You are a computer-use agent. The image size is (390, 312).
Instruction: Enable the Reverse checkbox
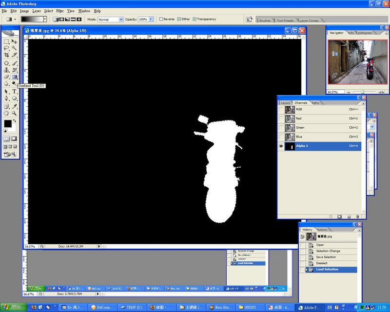pos(161,19)
